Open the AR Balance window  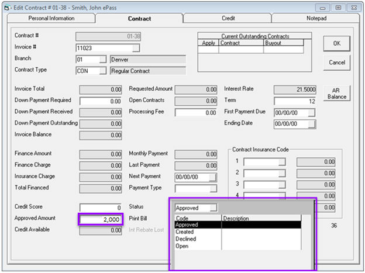click(336, 93)
